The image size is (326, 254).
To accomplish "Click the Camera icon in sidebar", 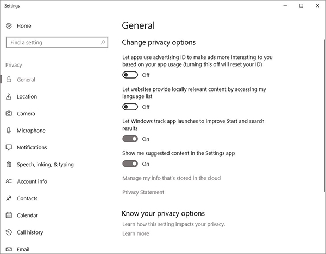I will click(x=9, y=114).
